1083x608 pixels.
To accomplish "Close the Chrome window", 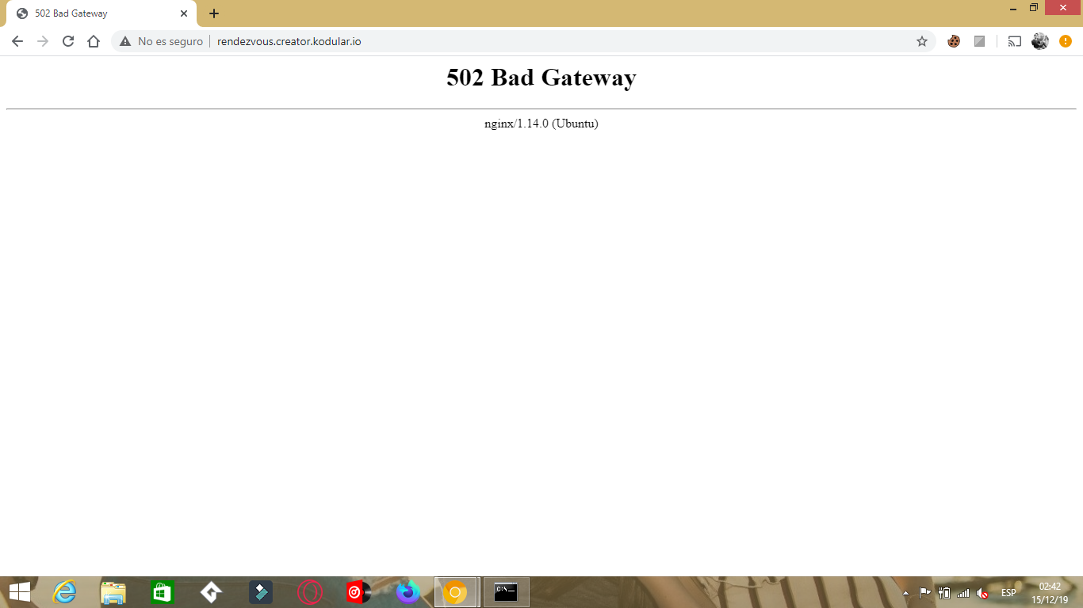I will click(1063, 8).
